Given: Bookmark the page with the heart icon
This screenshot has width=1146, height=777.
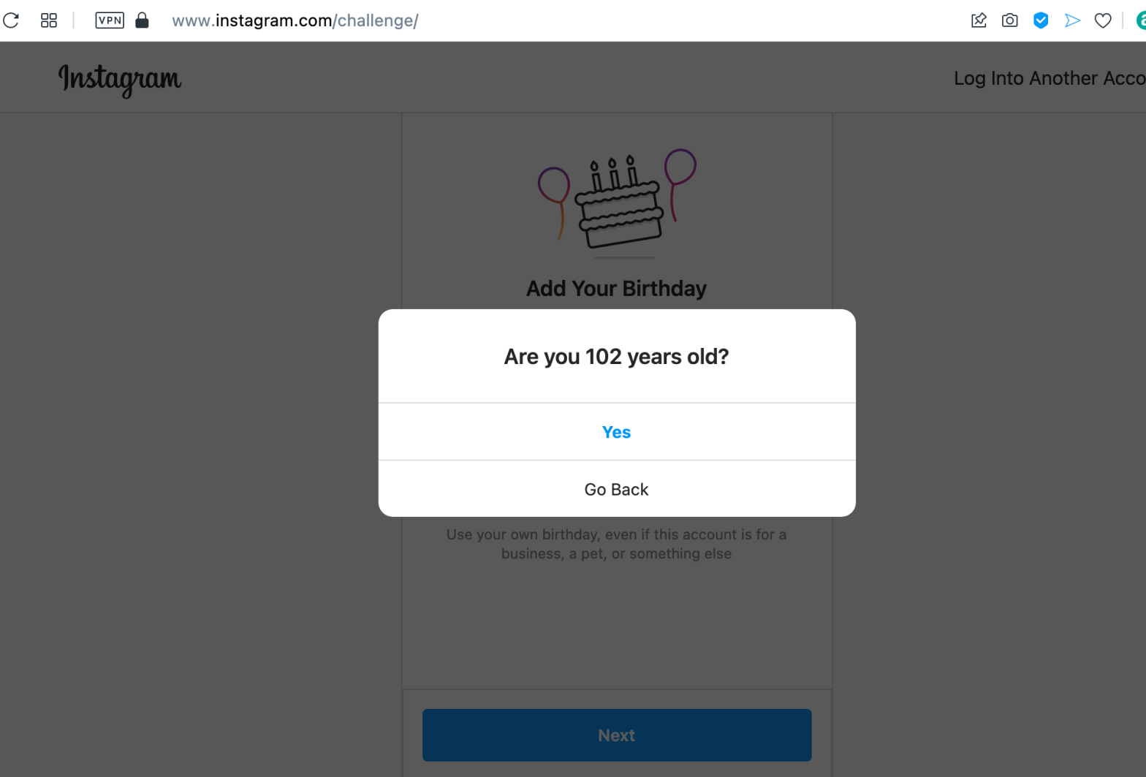Looking at the screenshot, I should pos(1103,20).
